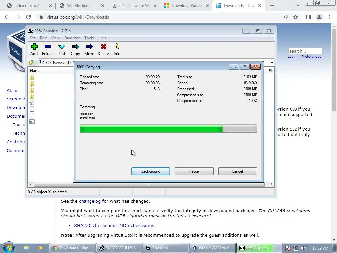Select the first folder in the 7-Zip list

32,78
